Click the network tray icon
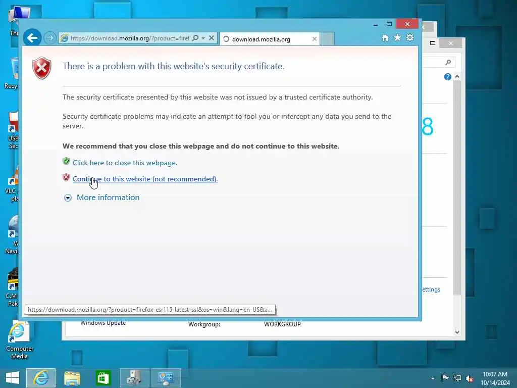This screenshot has height=388, width=517. 457,378
